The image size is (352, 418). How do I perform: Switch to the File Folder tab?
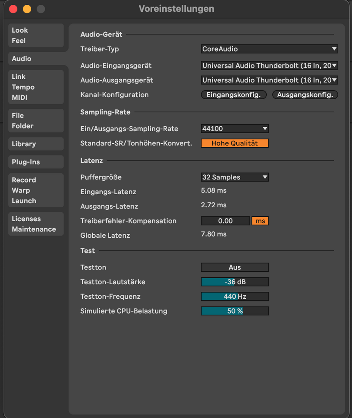(36, 121)
